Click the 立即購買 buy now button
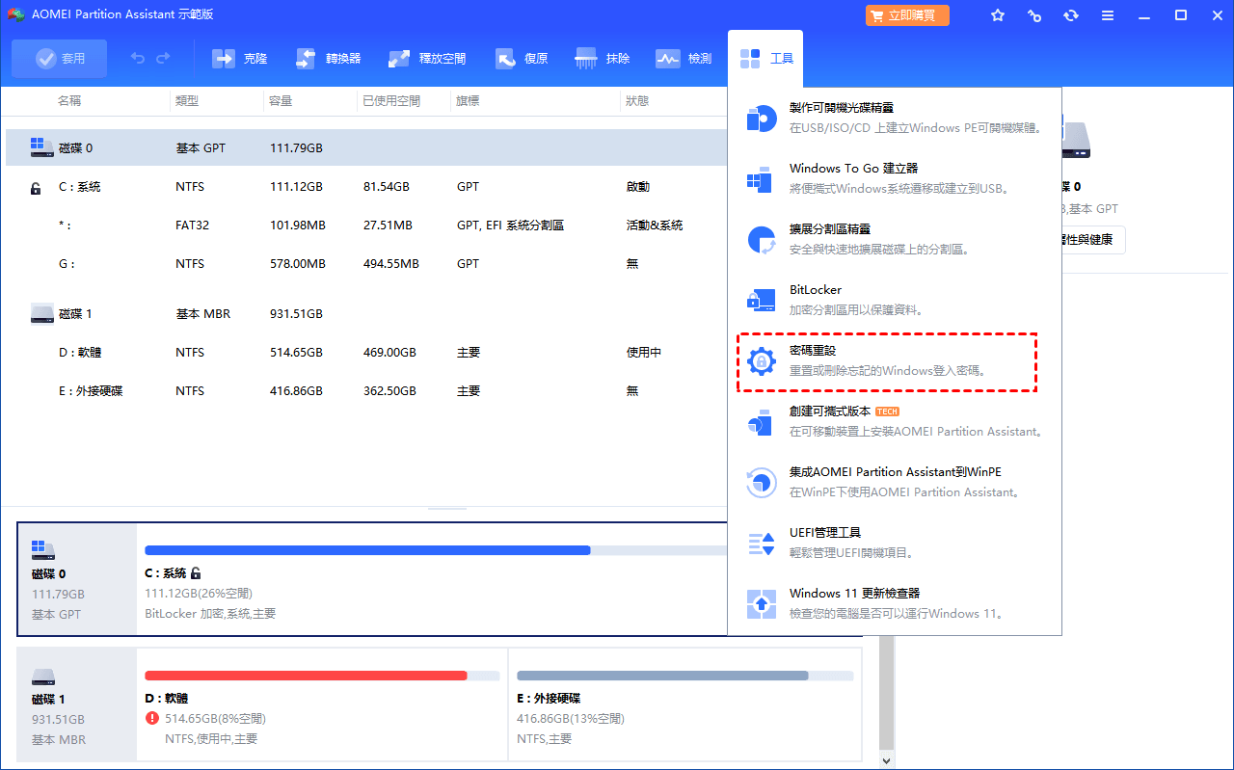This screenshot has width=1234, height=770. click(907, 15)
